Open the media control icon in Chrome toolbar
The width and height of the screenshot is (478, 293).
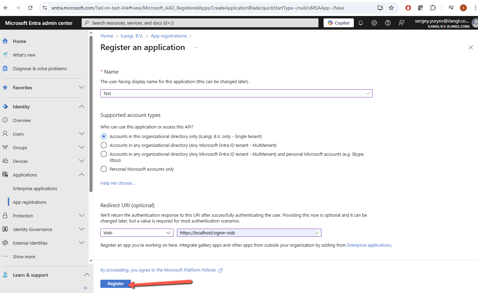coord(451,8)
